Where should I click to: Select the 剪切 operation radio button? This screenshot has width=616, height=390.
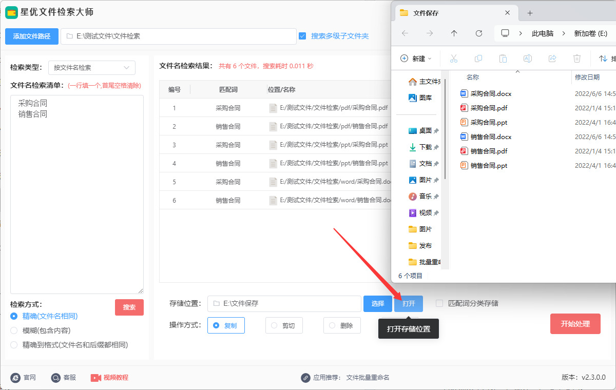(274, 325)
